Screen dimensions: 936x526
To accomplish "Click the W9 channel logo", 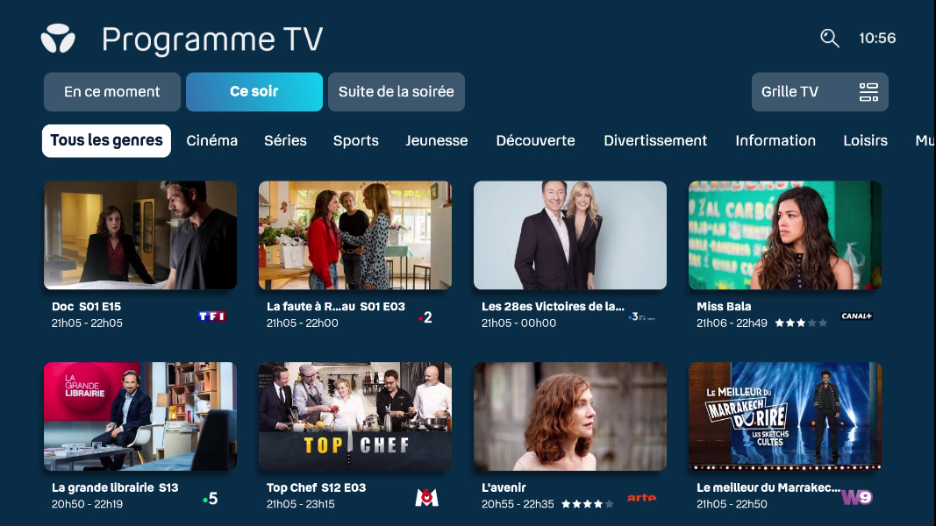I will coord(856,497).
